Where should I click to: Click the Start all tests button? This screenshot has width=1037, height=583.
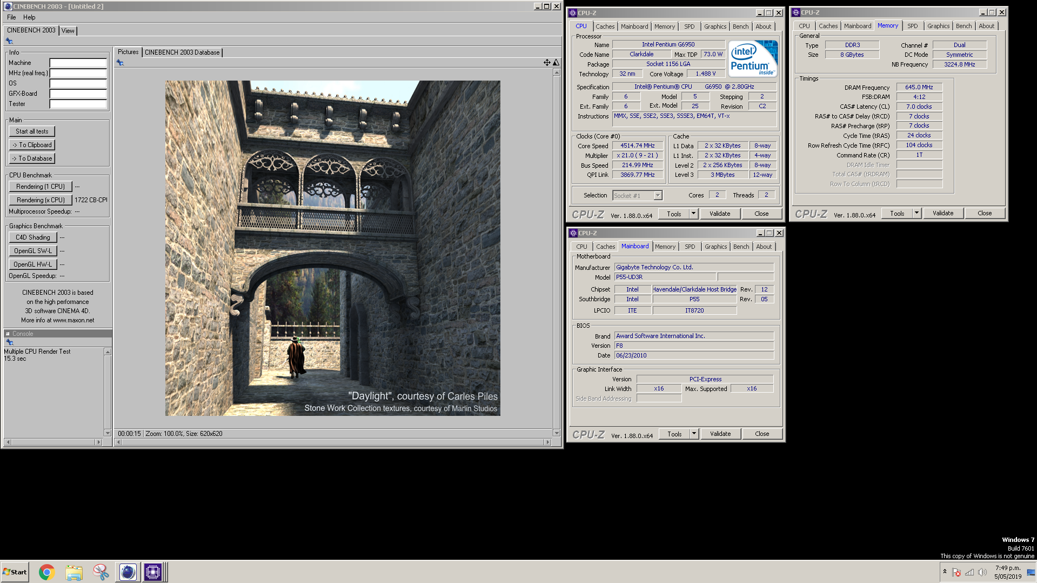coord(32,131)
